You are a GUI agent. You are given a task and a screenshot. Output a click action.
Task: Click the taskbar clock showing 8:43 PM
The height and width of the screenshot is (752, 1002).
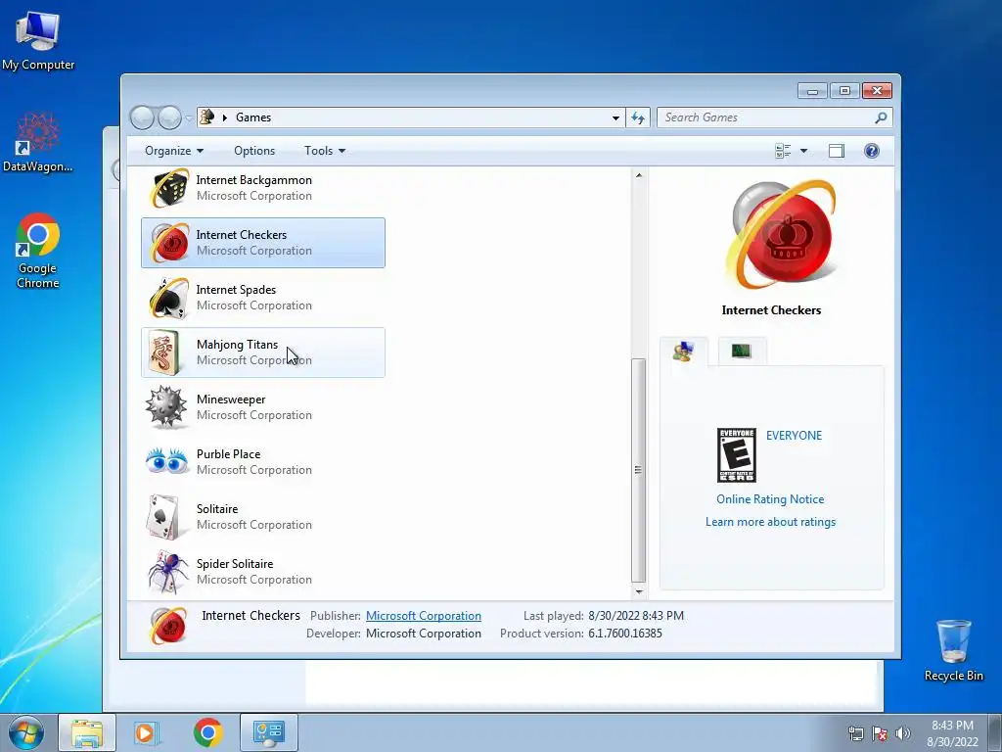point(952,733)
